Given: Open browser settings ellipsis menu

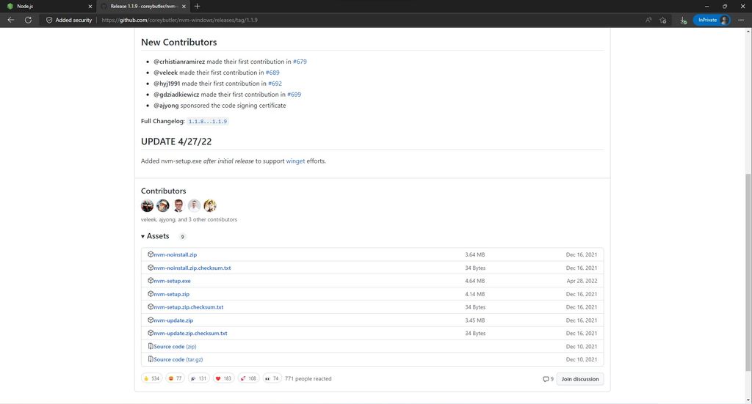Looking at the screenshot, I should (741, 20).
